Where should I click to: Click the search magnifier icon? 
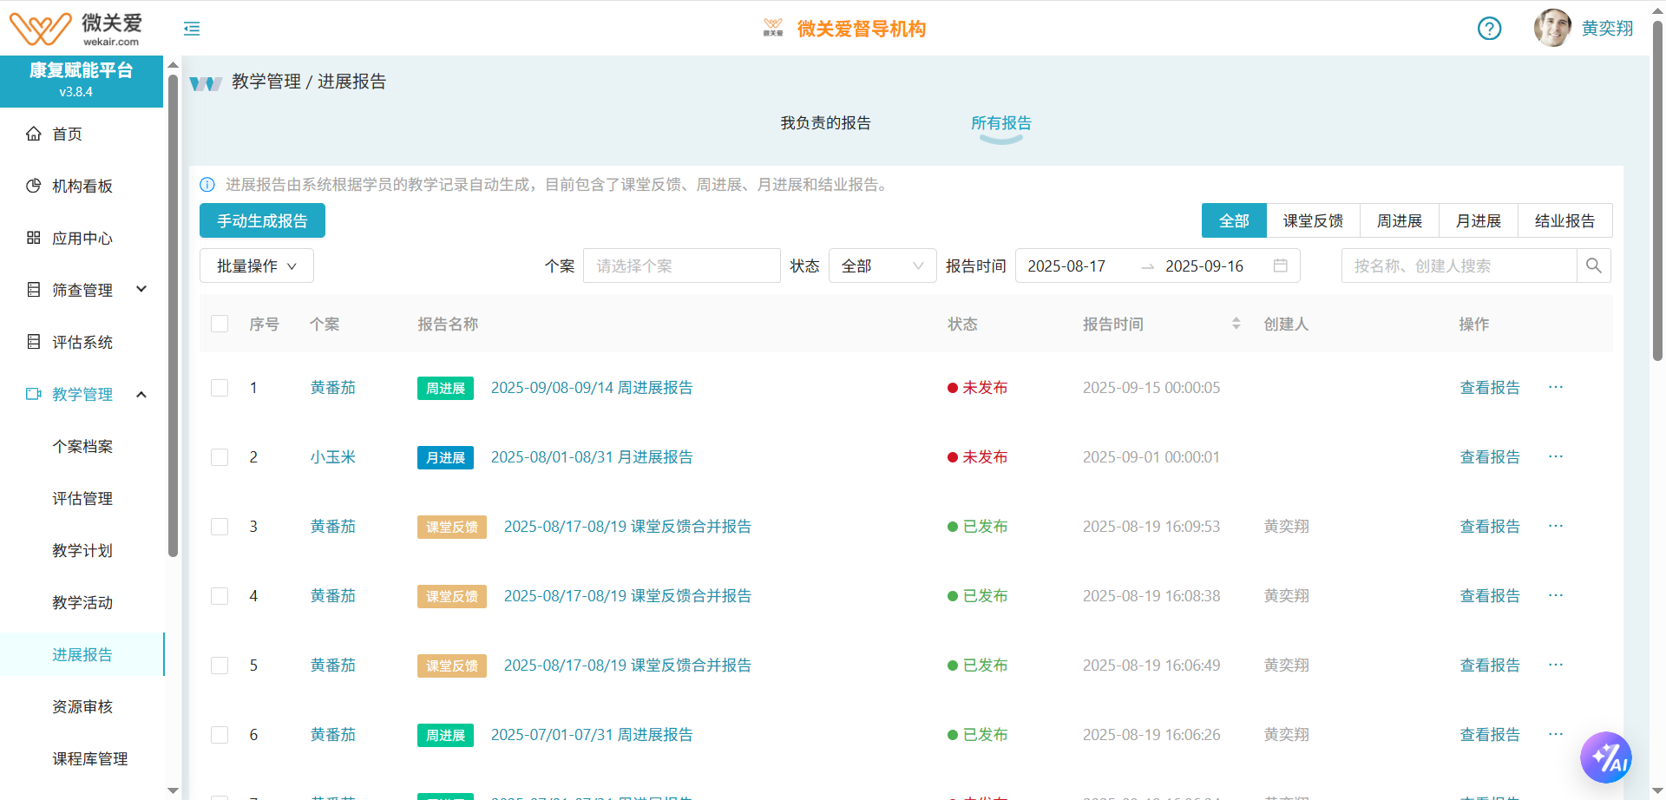(1593, 266)
